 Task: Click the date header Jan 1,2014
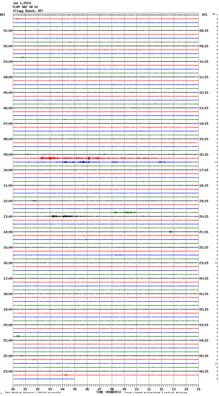coord(22,3)
